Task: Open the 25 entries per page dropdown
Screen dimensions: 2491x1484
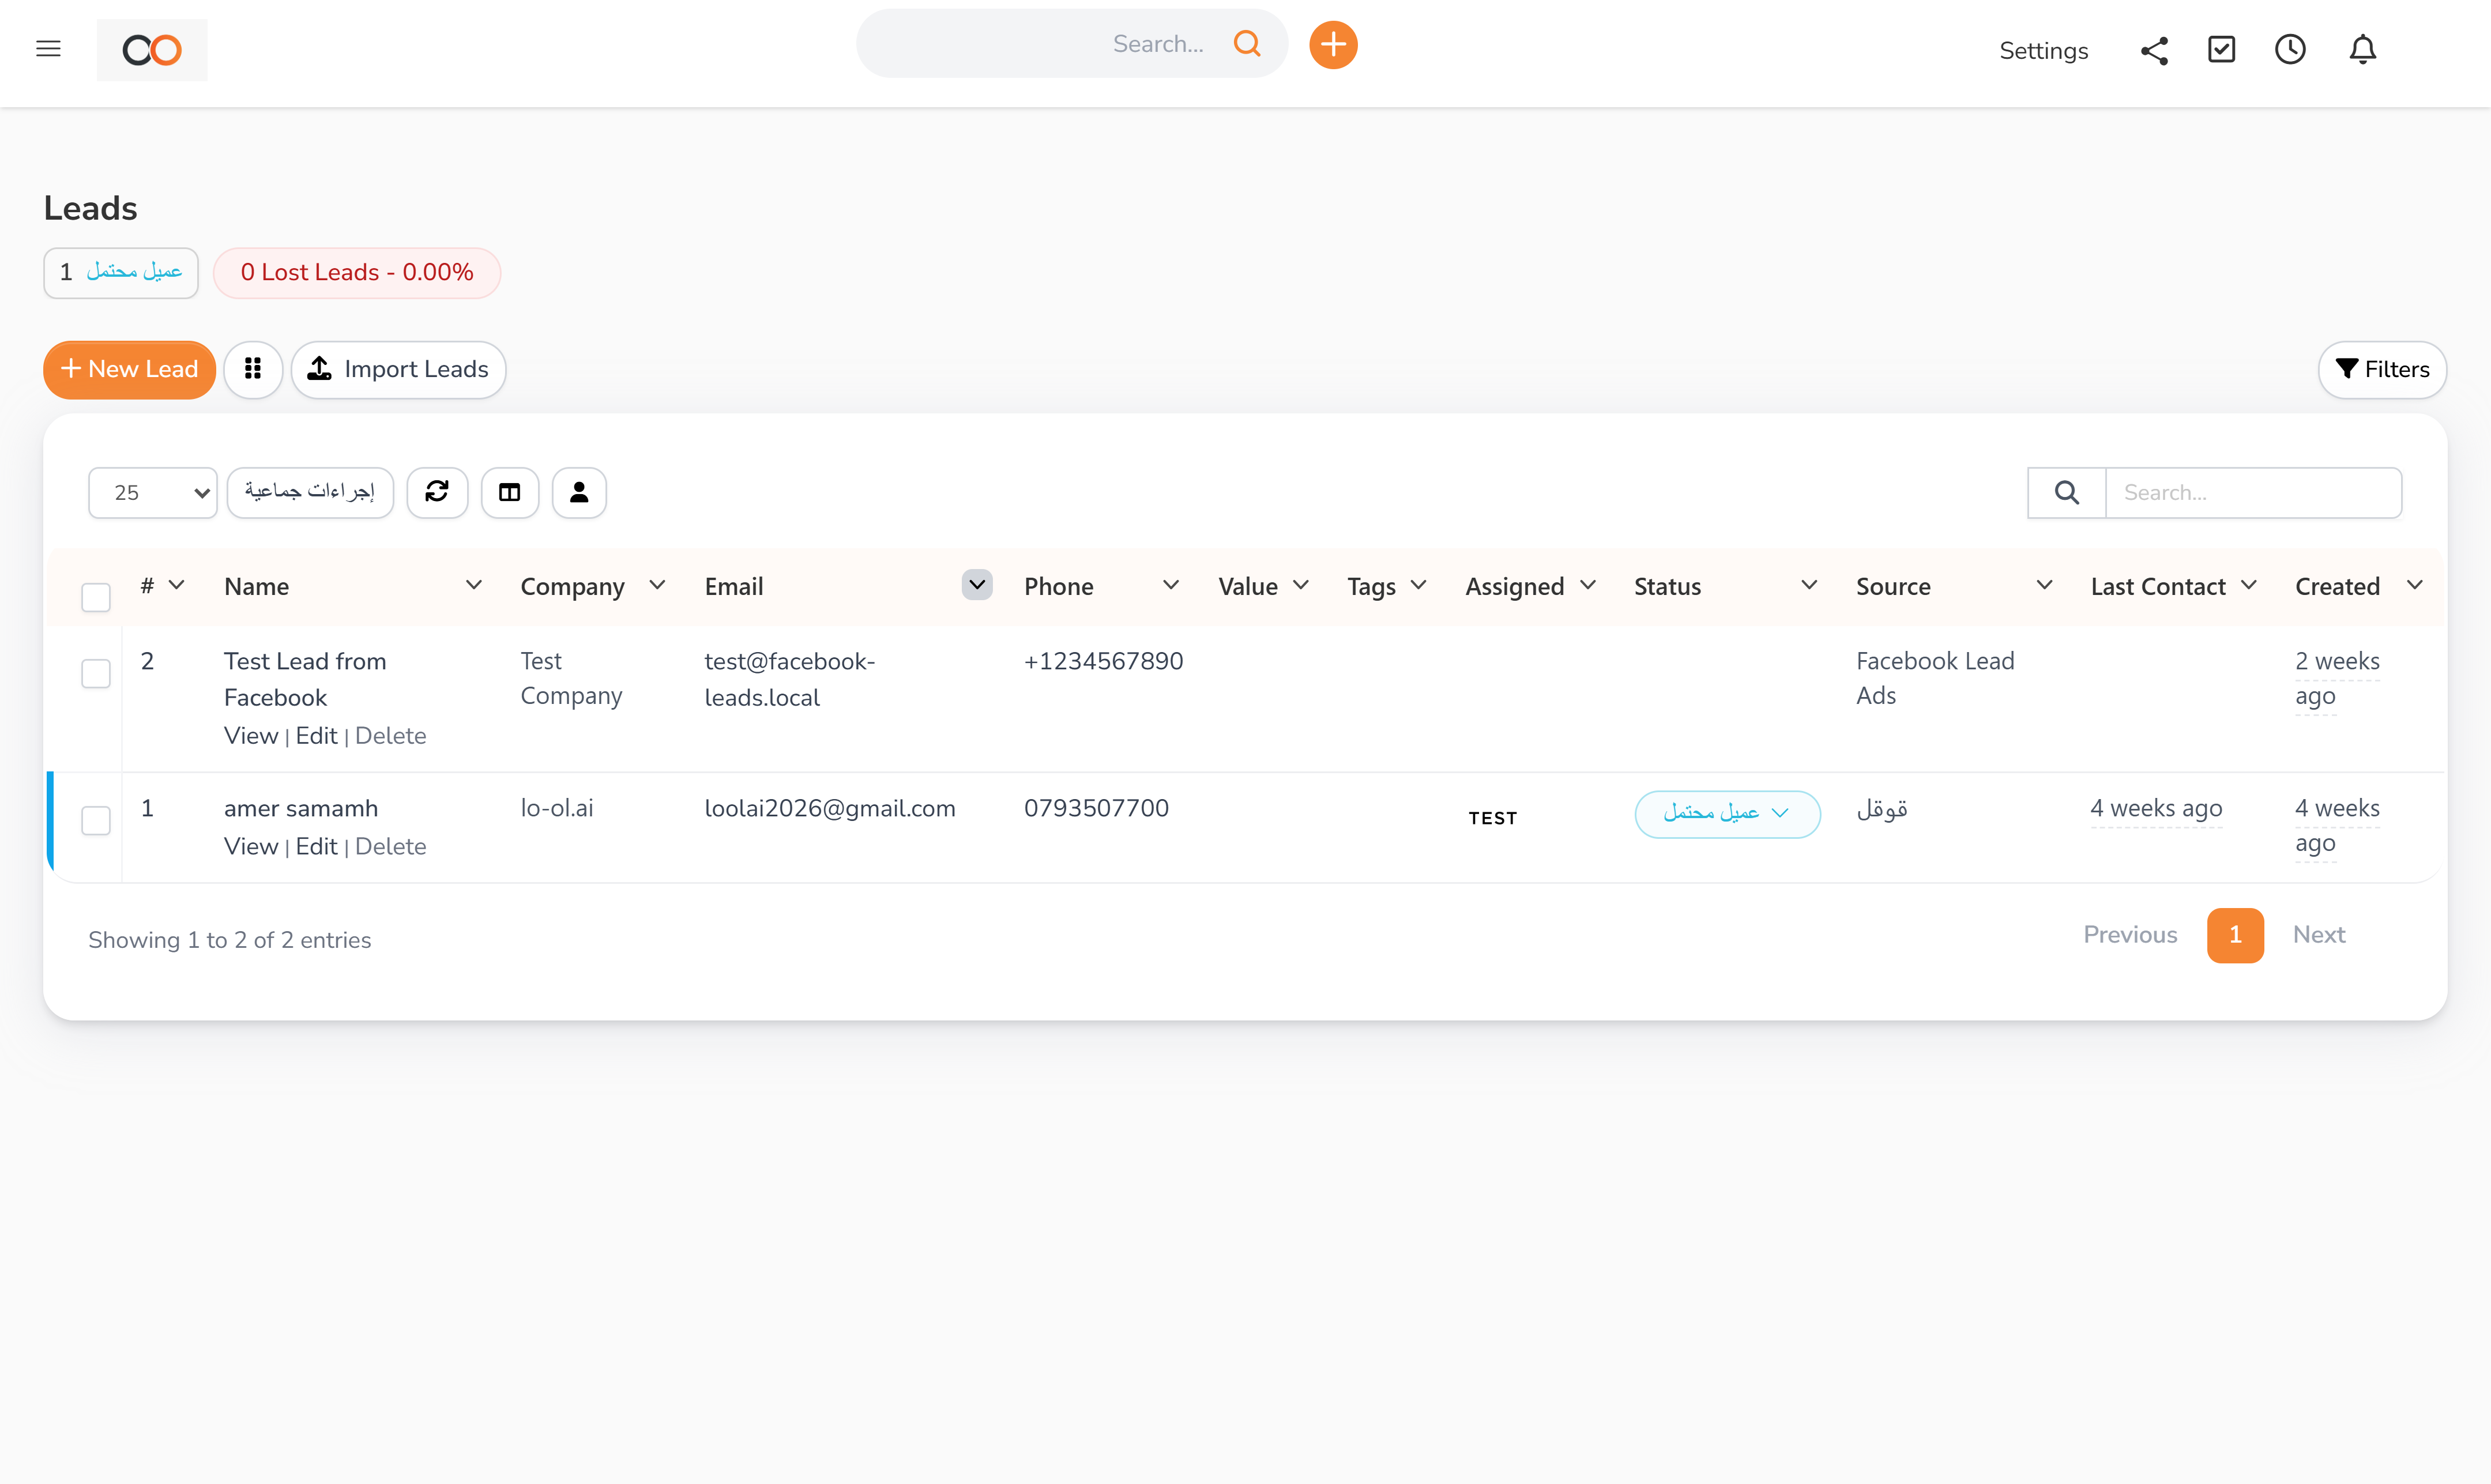Action: click(153, 492)
